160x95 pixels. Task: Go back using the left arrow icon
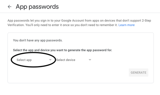(9, 7)
